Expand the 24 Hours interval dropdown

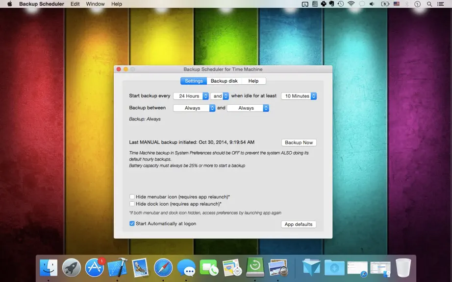point(191,96)
